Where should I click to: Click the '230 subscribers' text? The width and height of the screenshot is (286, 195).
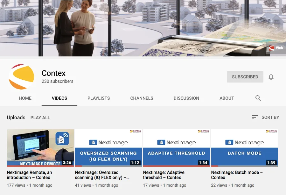click(58, 81)
